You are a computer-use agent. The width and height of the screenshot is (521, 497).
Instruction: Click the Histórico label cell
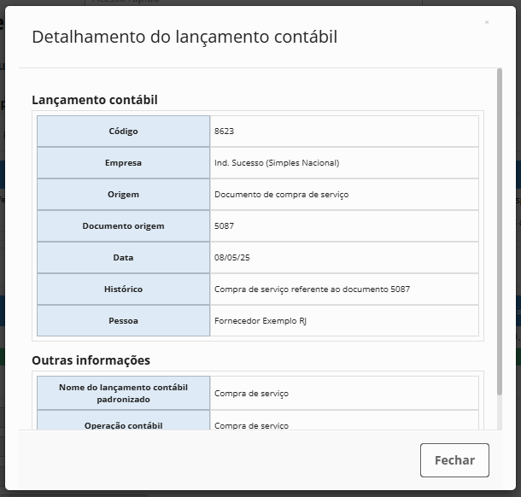tap(123, 289)
